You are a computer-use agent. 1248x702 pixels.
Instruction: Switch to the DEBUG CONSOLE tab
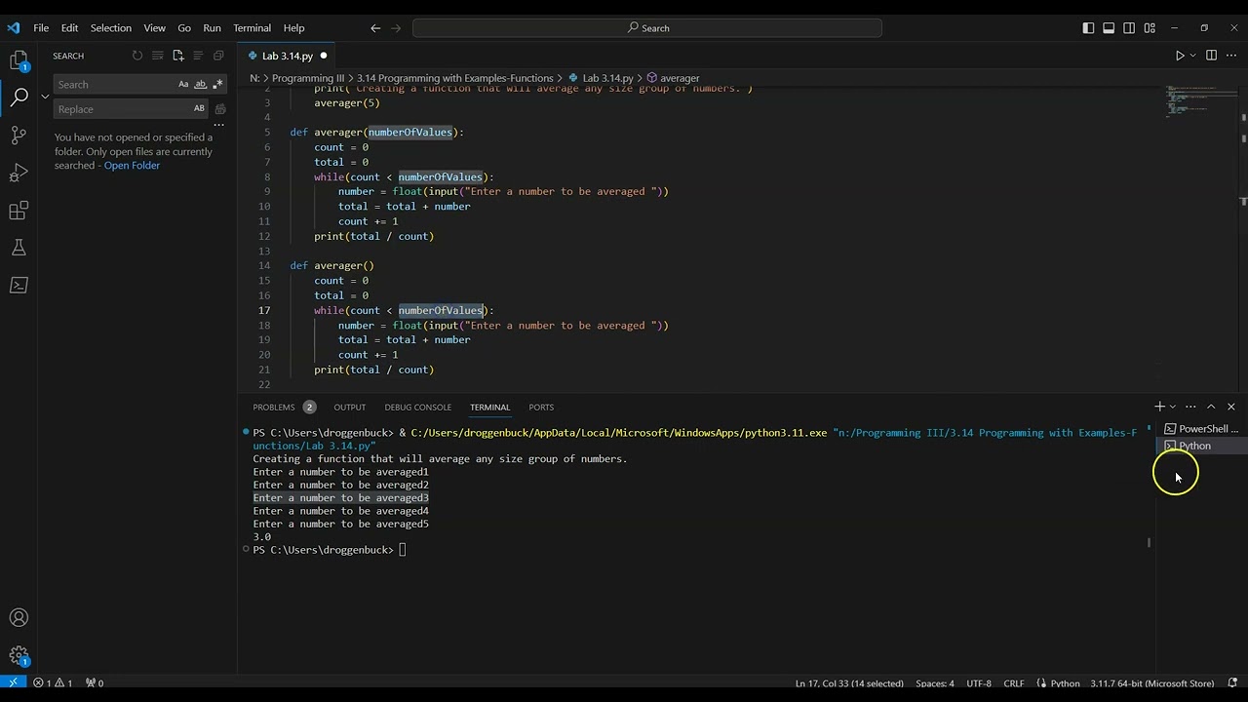coord(417,408)
